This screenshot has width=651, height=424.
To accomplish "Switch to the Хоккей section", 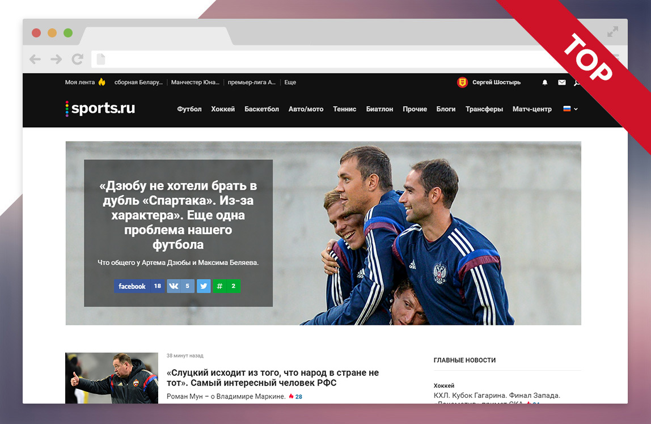I will click(x=223, y=109).
